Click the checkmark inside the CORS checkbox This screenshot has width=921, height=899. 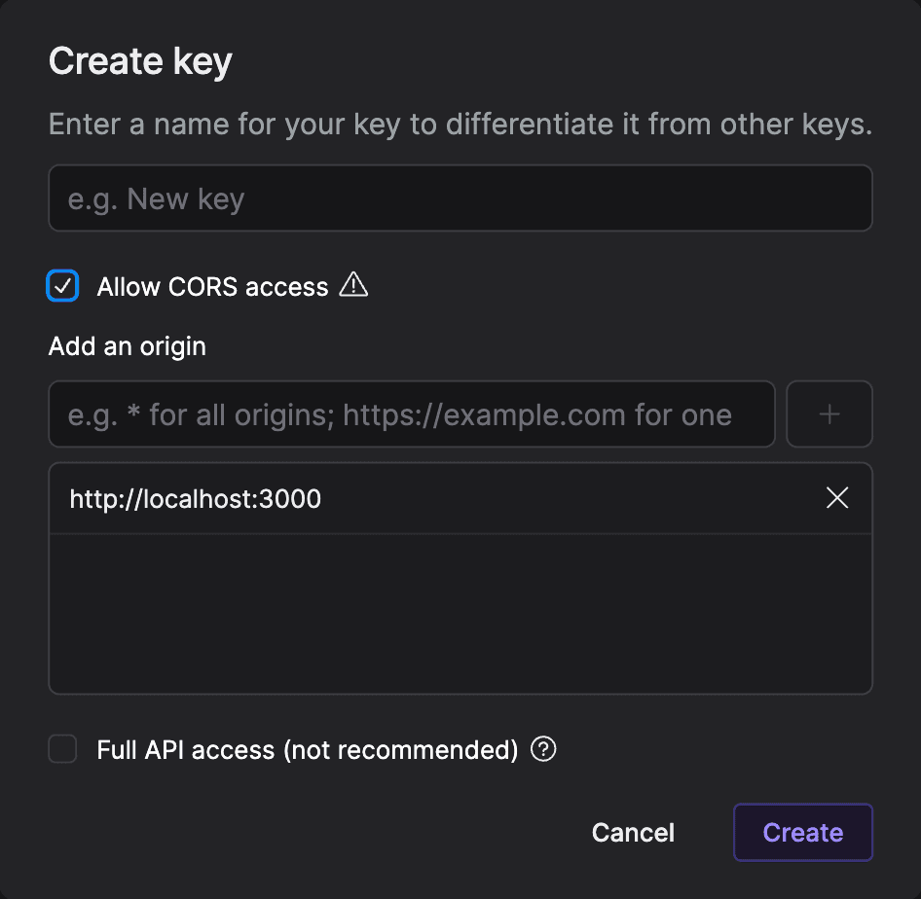click(63, 286)
